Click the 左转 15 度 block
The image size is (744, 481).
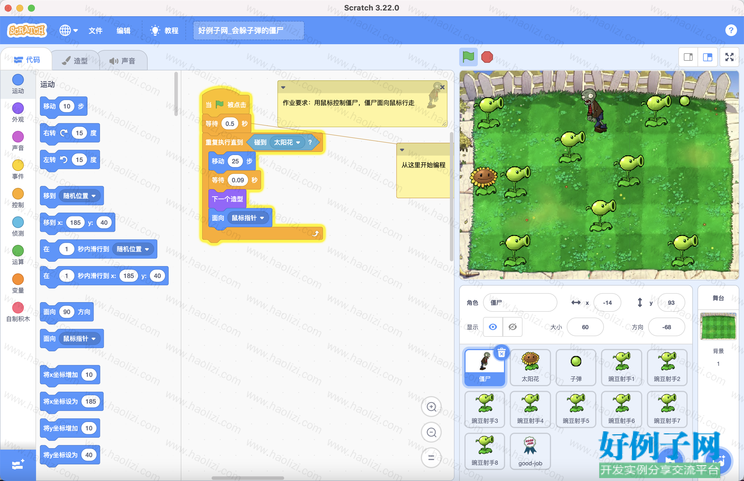click(x=70, y=160)
